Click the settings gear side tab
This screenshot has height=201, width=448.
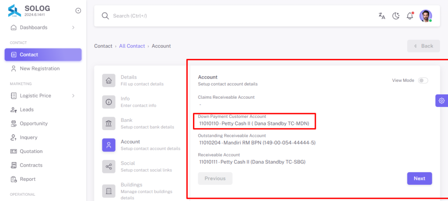(x=442, y=100)
